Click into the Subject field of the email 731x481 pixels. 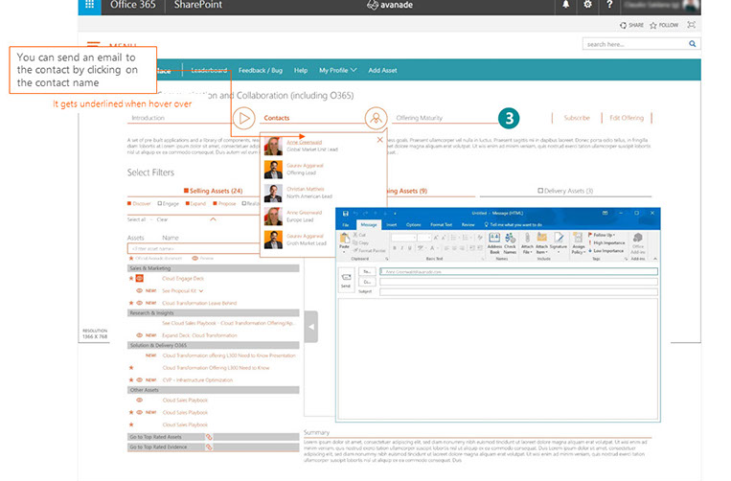pos(517,292)
